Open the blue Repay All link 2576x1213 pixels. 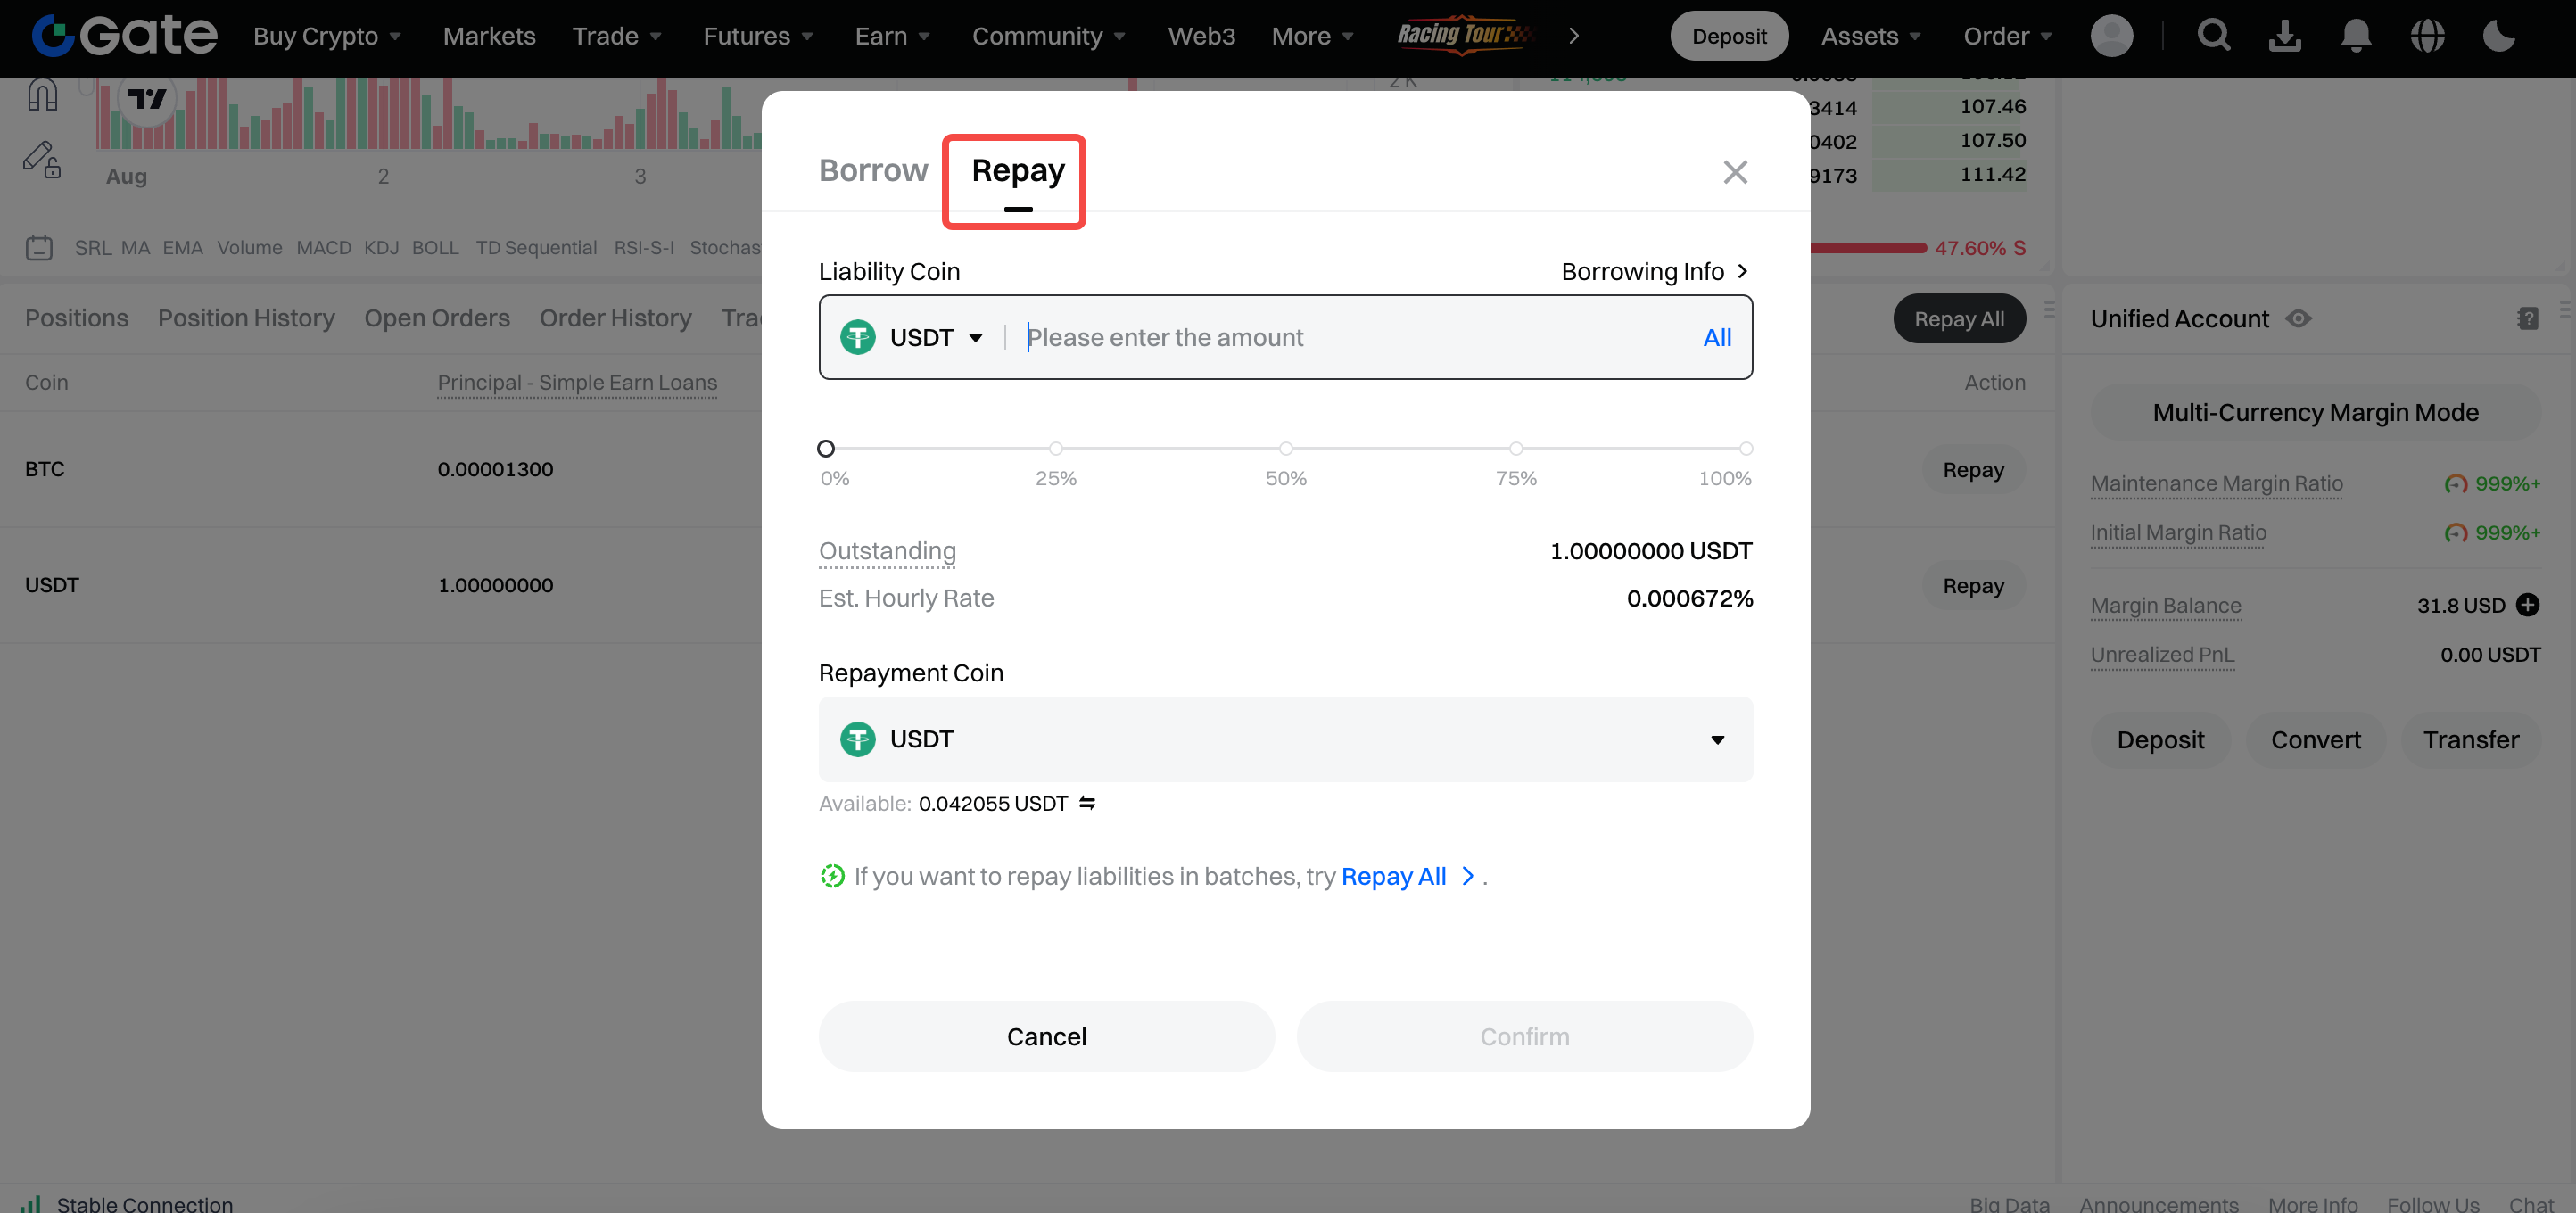click(x=1393, y=876)
